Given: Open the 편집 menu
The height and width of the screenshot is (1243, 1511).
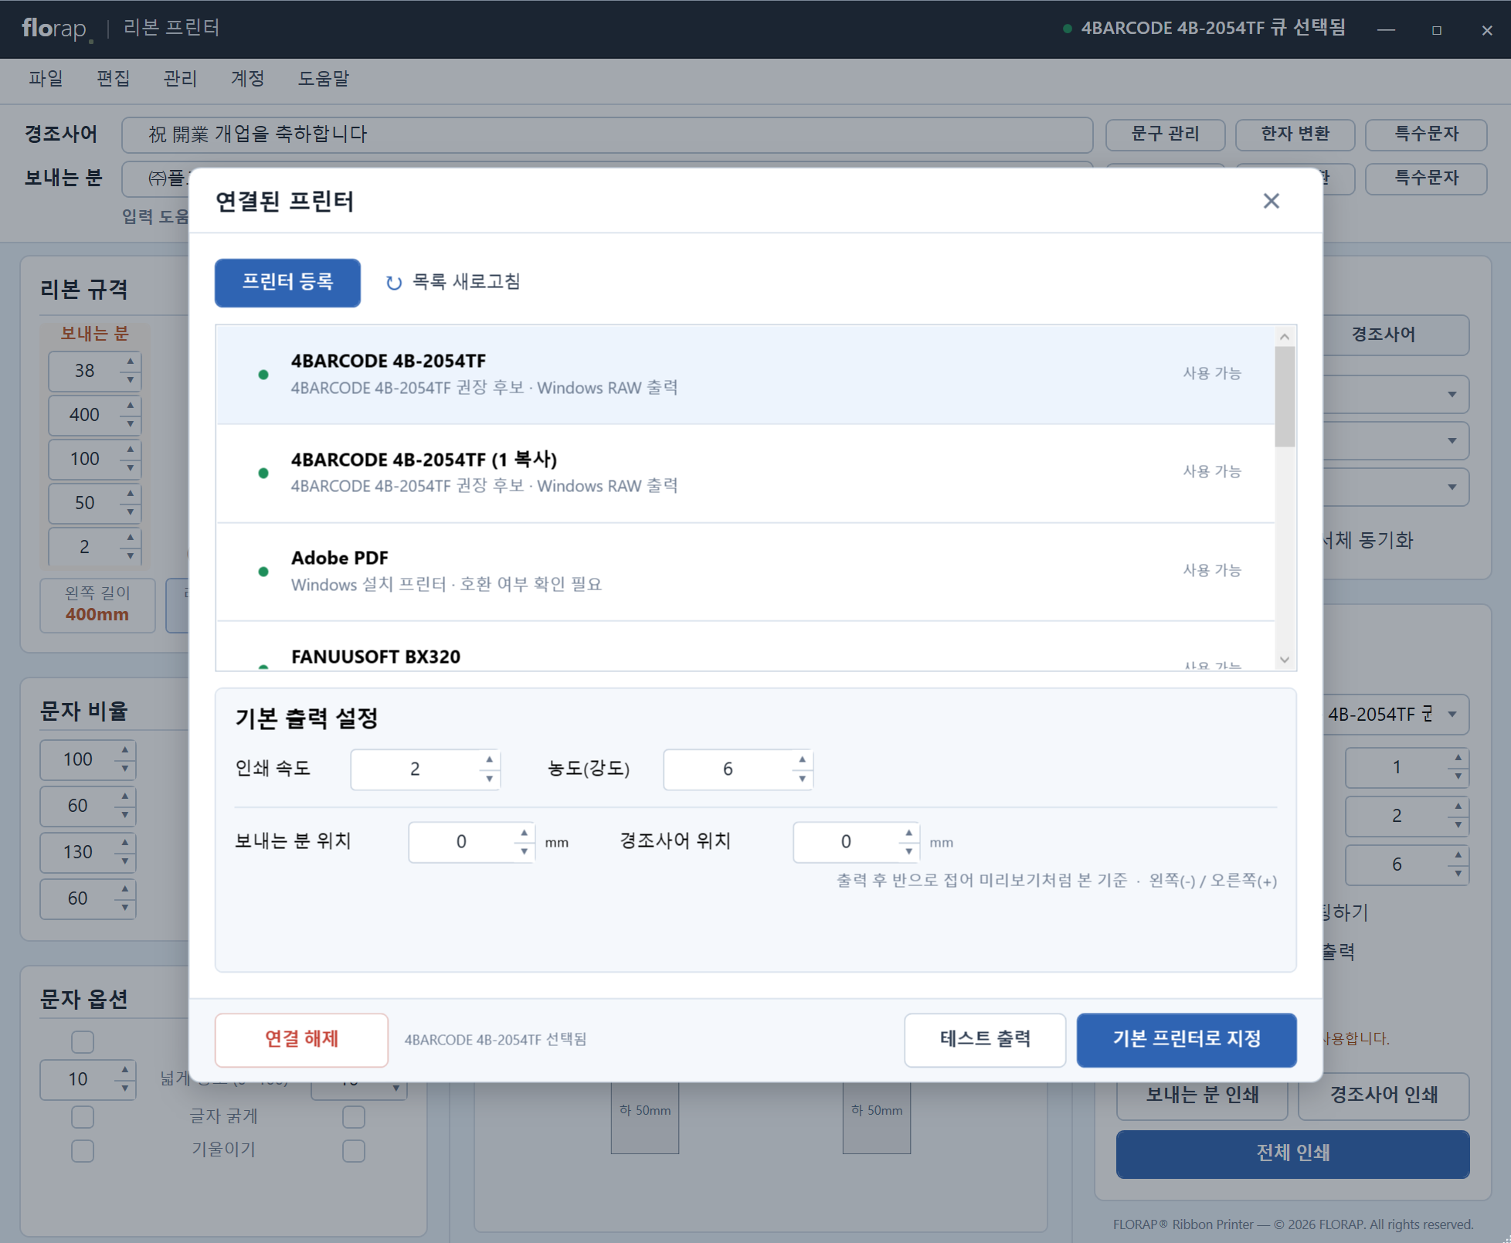Looking at the screenshot, I should (113, 79).
